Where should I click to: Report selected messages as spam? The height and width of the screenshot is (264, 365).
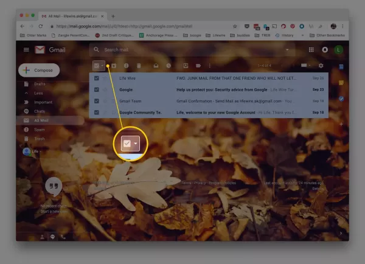(126, 66)
